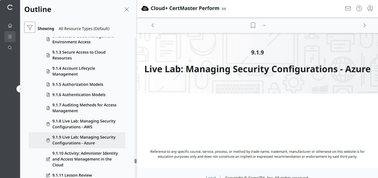The height and width of the screenshot is (178, 378).
Task: Open the All Resource Types filter selector
Action: coord(84,28)
